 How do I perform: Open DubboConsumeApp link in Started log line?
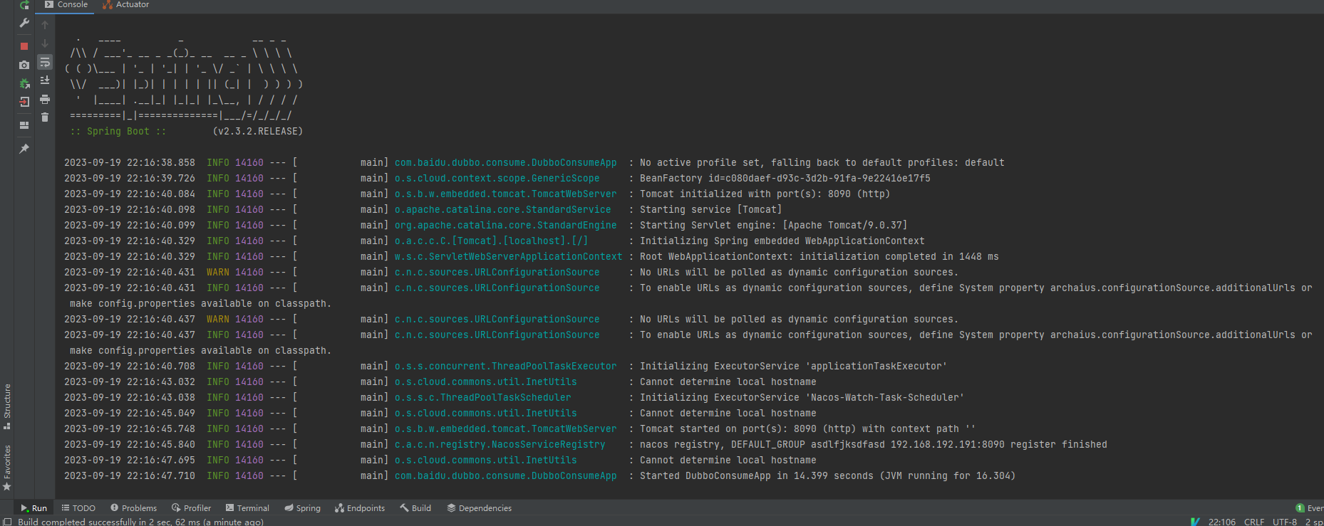coord(506,476)
